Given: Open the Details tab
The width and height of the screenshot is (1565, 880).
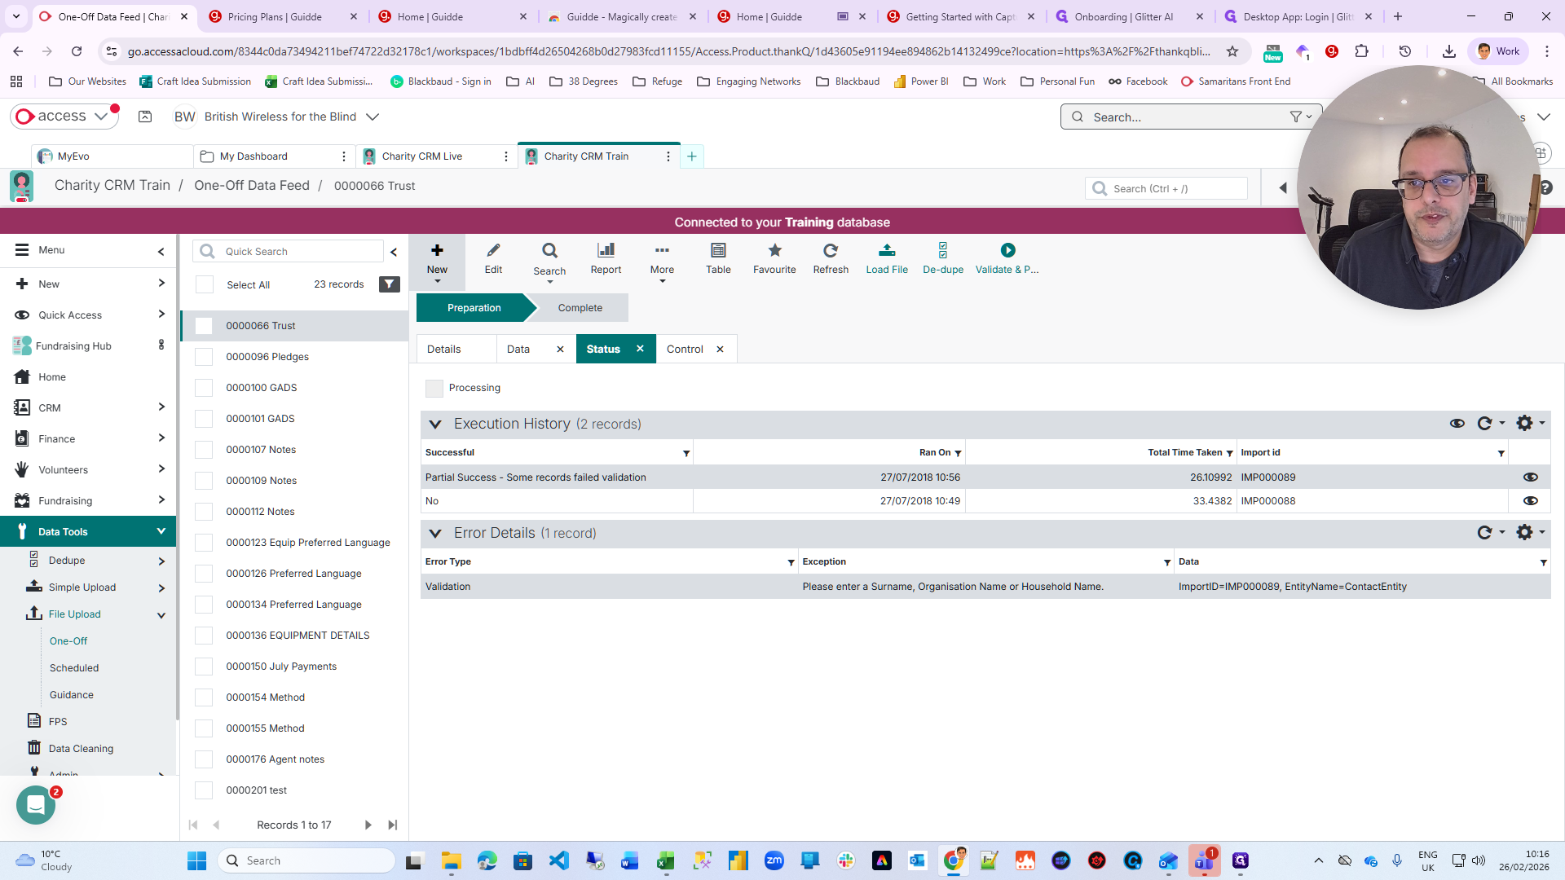Looking at the screenshot, I should tap(444, 350).
